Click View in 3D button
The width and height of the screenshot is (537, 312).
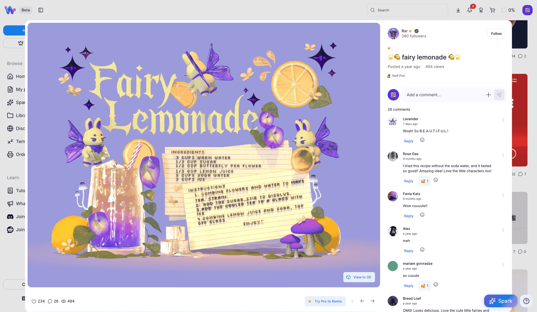359,277
